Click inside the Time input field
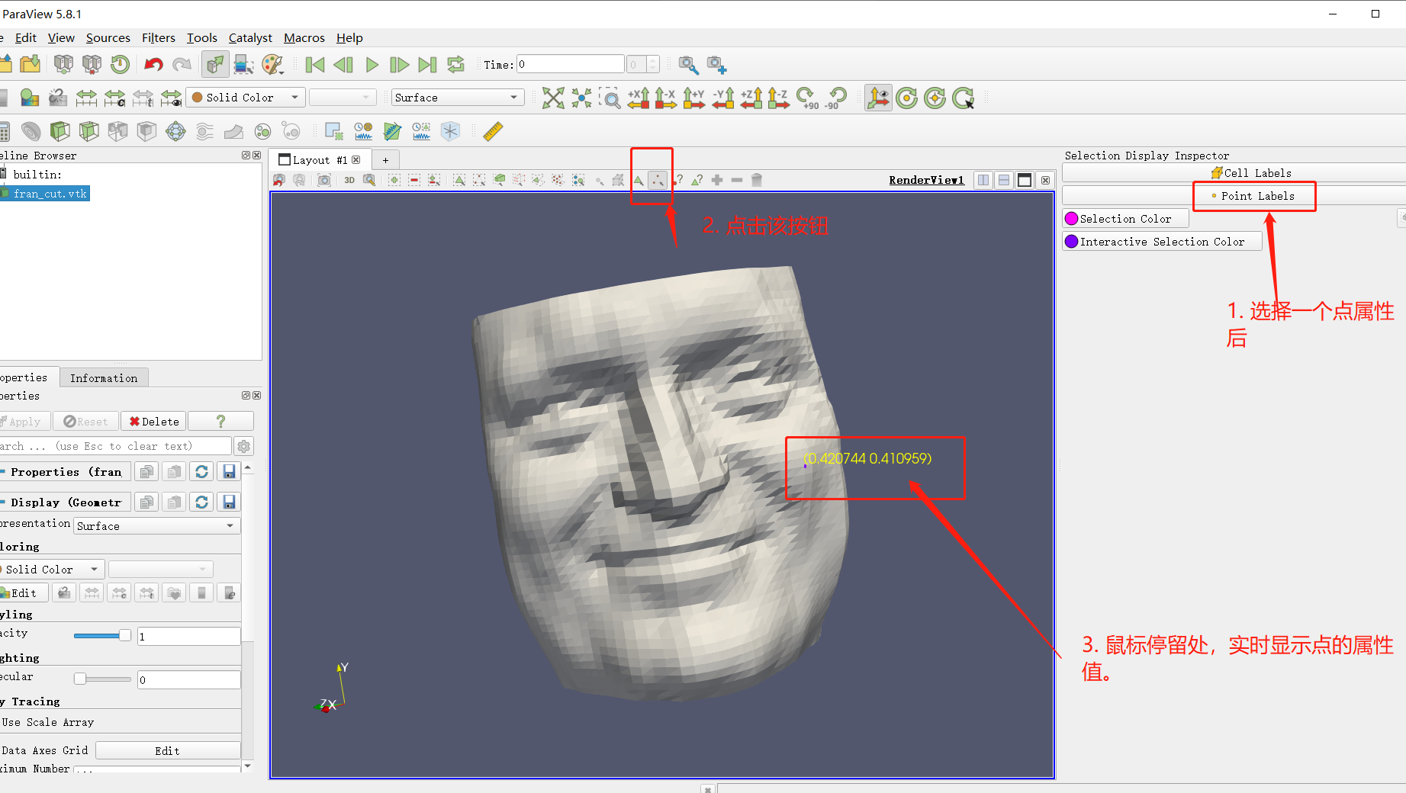The image size is (1406, 793). (x=568, y=64)
